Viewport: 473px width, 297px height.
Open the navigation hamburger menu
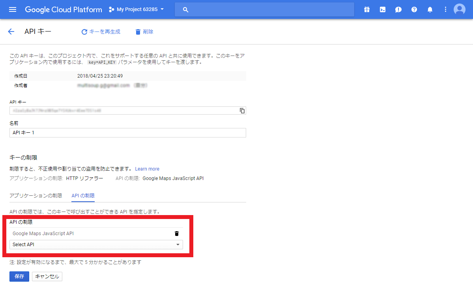click(12, 9)
